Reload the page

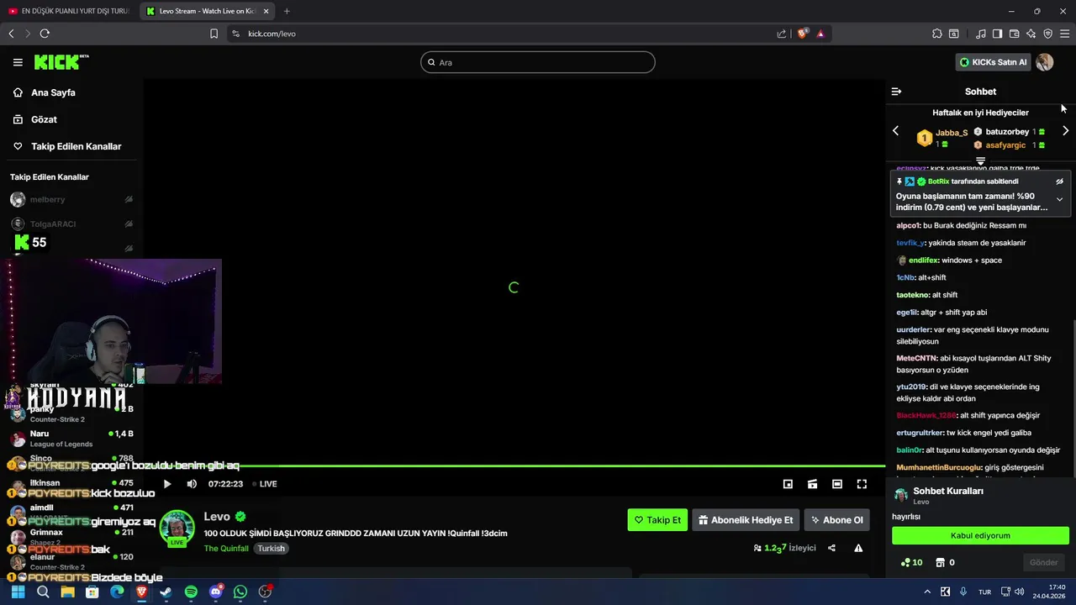coord(45,34)
